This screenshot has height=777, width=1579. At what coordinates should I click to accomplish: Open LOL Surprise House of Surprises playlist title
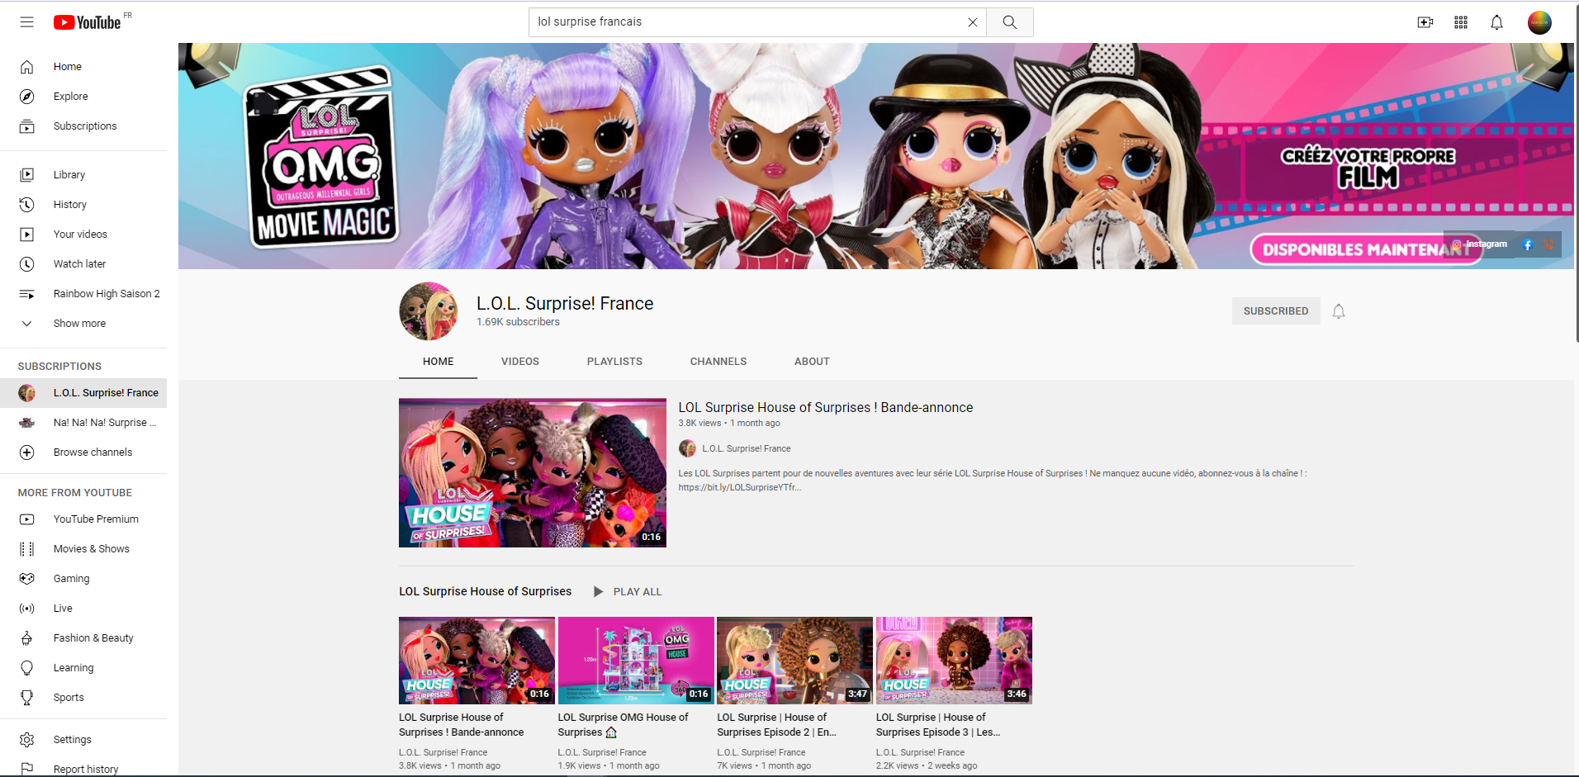[x=486, y=592]
